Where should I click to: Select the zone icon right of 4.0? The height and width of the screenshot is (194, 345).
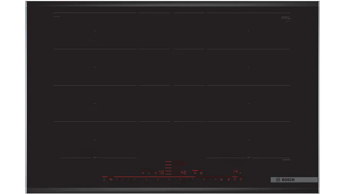(x=195, y=173)
